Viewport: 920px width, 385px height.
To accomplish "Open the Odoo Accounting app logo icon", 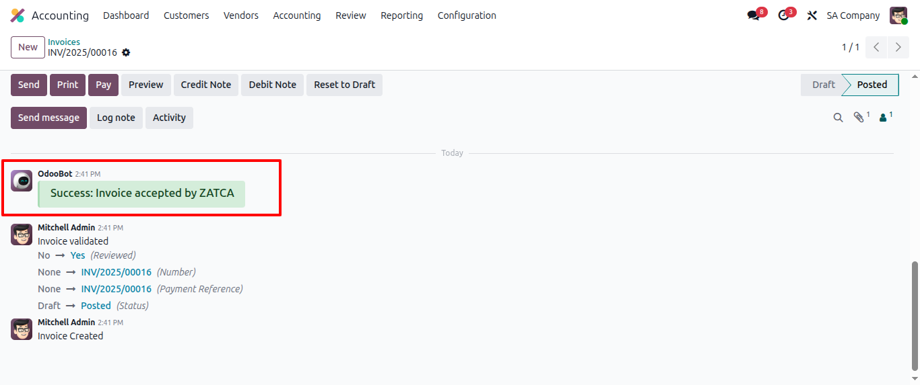I will click(x=18, y=15).
